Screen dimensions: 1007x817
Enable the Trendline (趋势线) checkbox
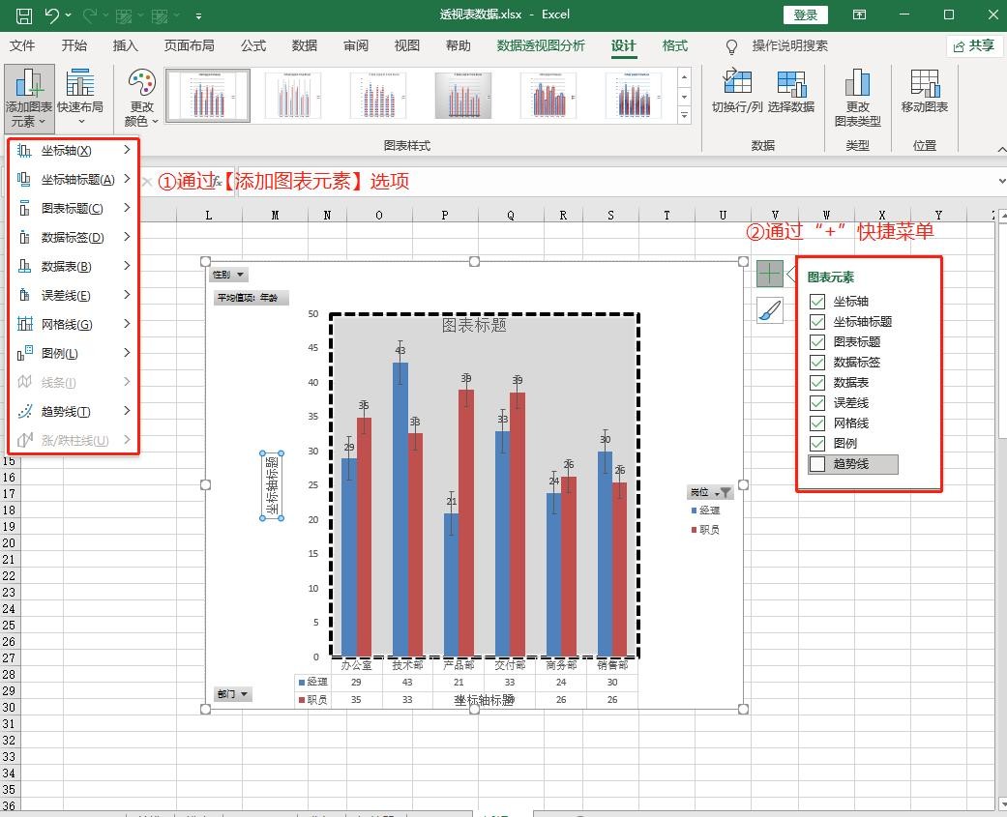[817, 464]
